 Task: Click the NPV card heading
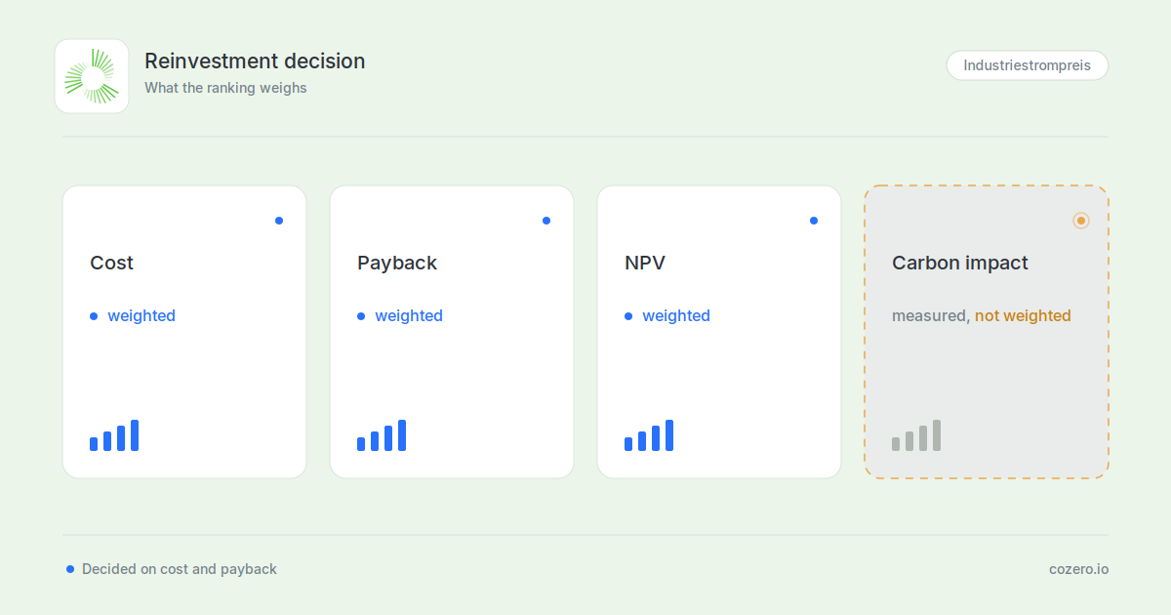pos(645,263)
